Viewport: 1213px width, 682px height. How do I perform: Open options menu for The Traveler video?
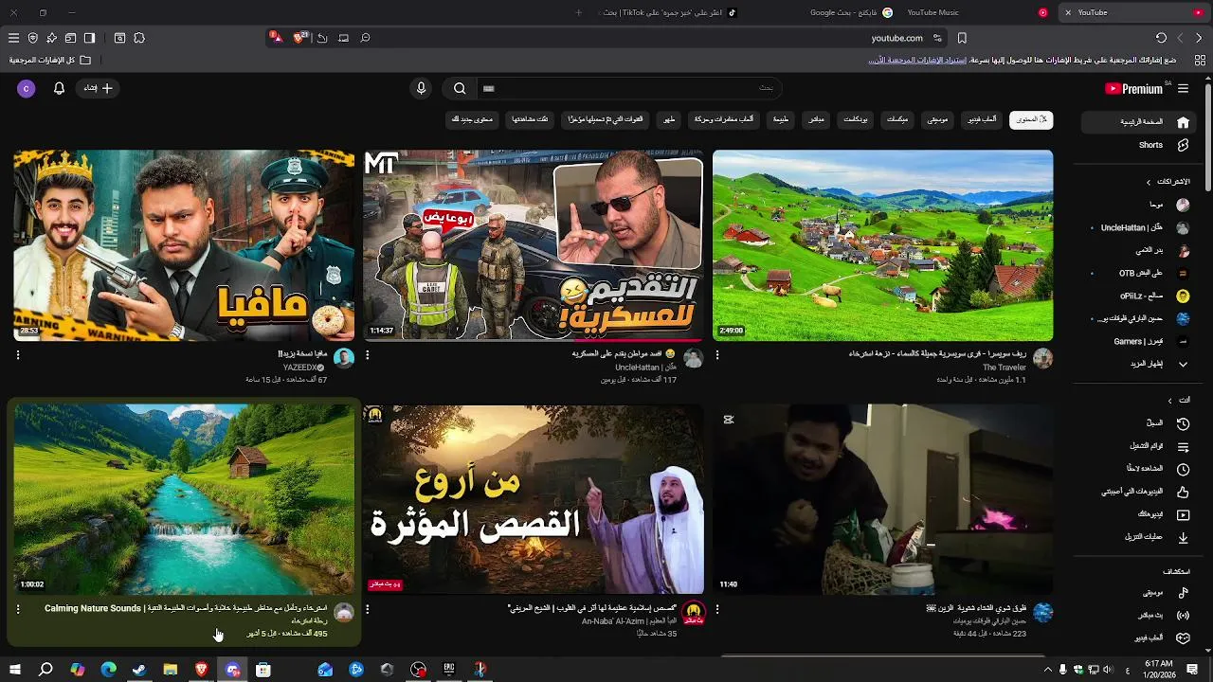pos(717,355)
